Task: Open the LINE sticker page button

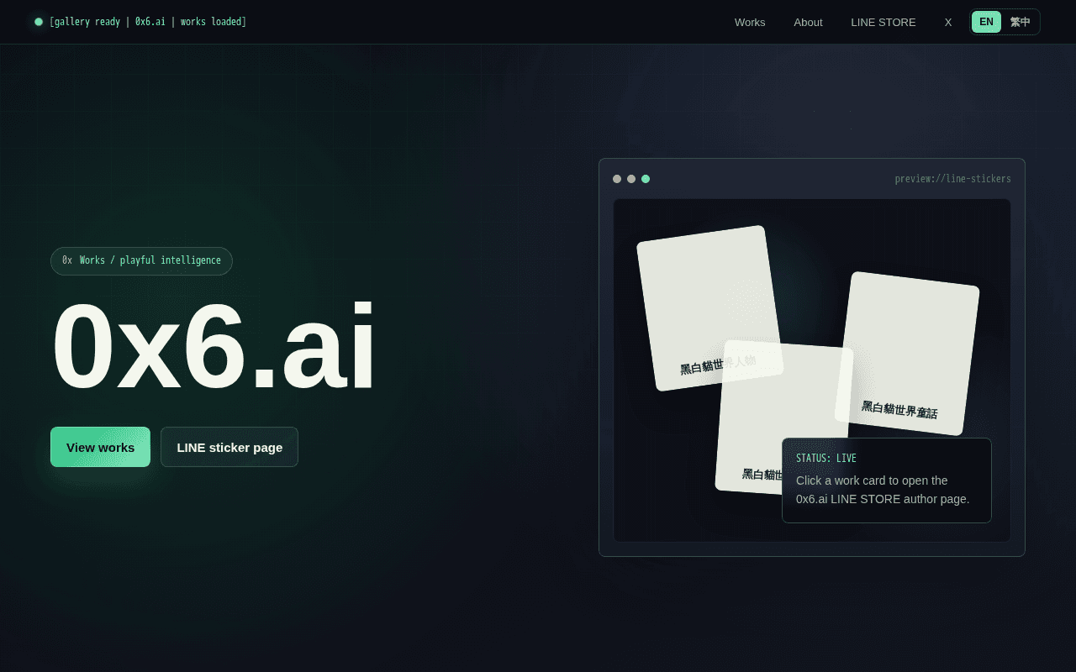Action: [x=229, y=447]
